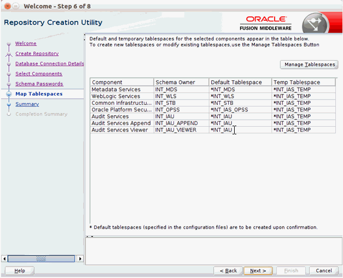Open temp tablespace for Audit Services Append
The height and width of the screenshot is (278, 343).
304,123
